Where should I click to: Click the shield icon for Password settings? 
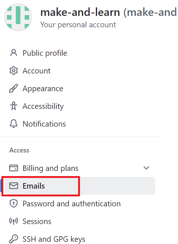[x=14, y=203]
